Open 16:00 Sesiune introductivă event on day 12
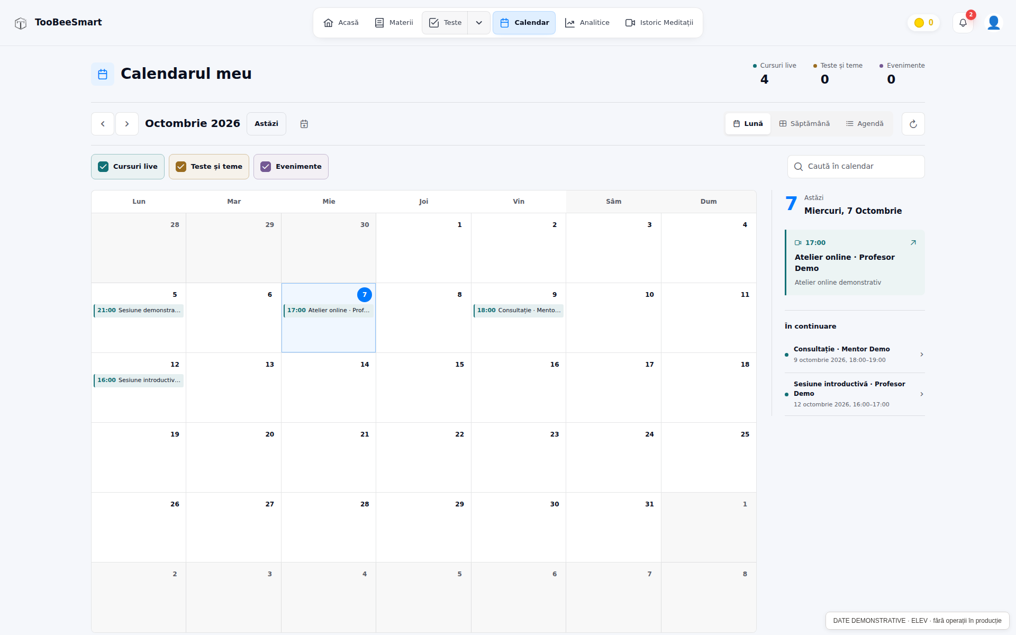The image size is (1016, 635). [139, 380]
